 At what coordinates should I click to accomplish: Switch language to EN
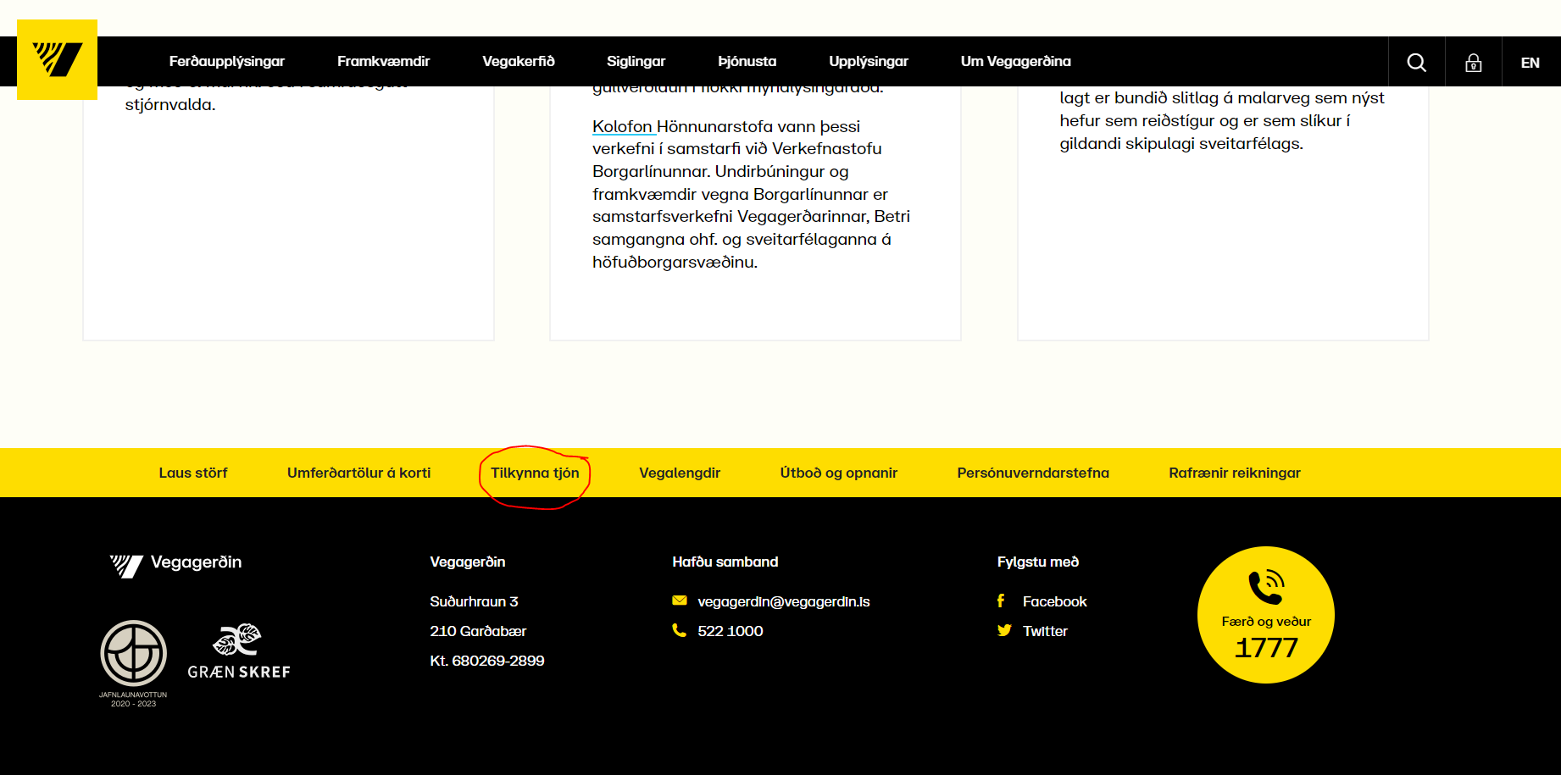1530,63
